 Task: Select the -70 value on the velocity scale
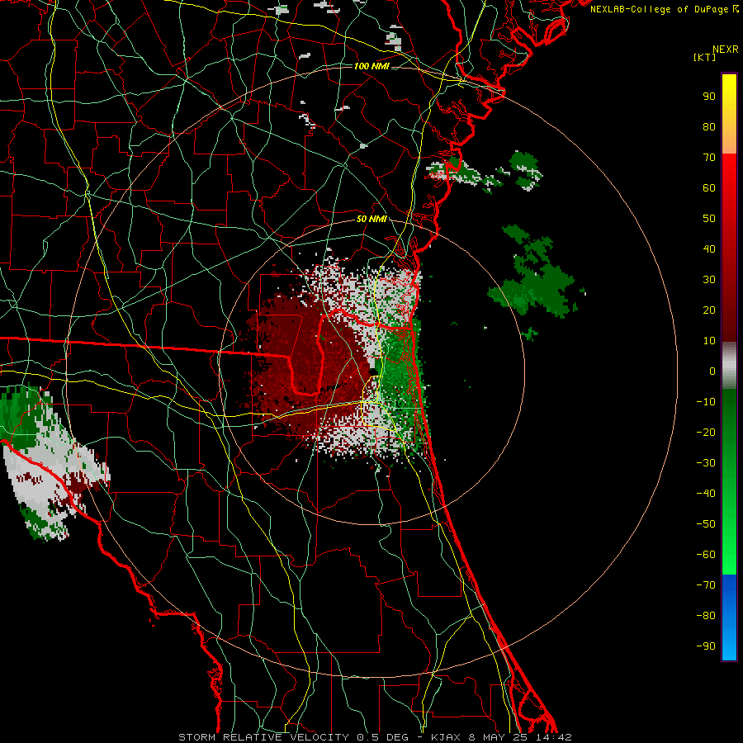706,585
